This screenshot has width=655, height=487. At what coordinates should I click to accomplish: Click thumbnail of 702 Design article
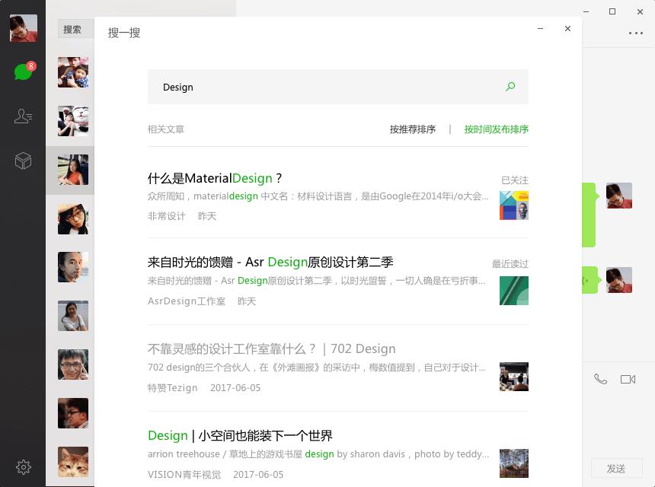pos(514,377)
